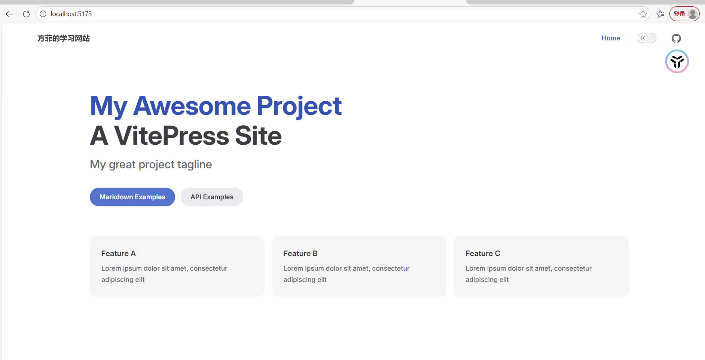Image resolution: width=705 pixels, height=360 pixels.
Task: Open the GitHub icon link
Action: pyautogui.click(x=676, y=38)
